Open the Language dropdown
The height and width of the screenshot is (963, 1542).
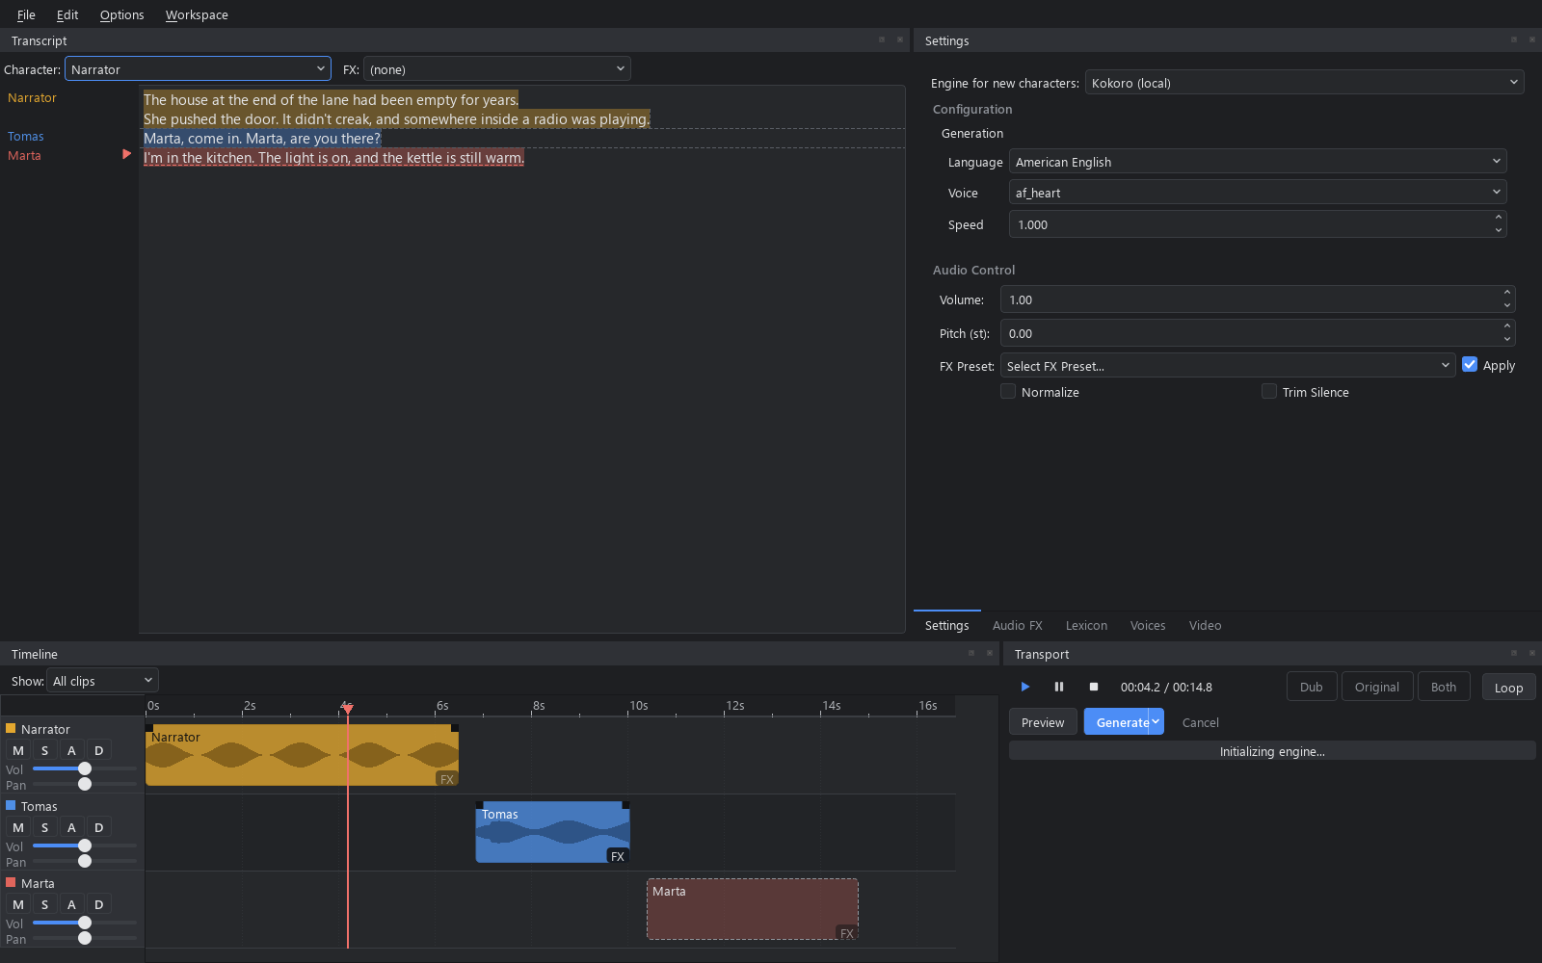(x=1258, y=161)
